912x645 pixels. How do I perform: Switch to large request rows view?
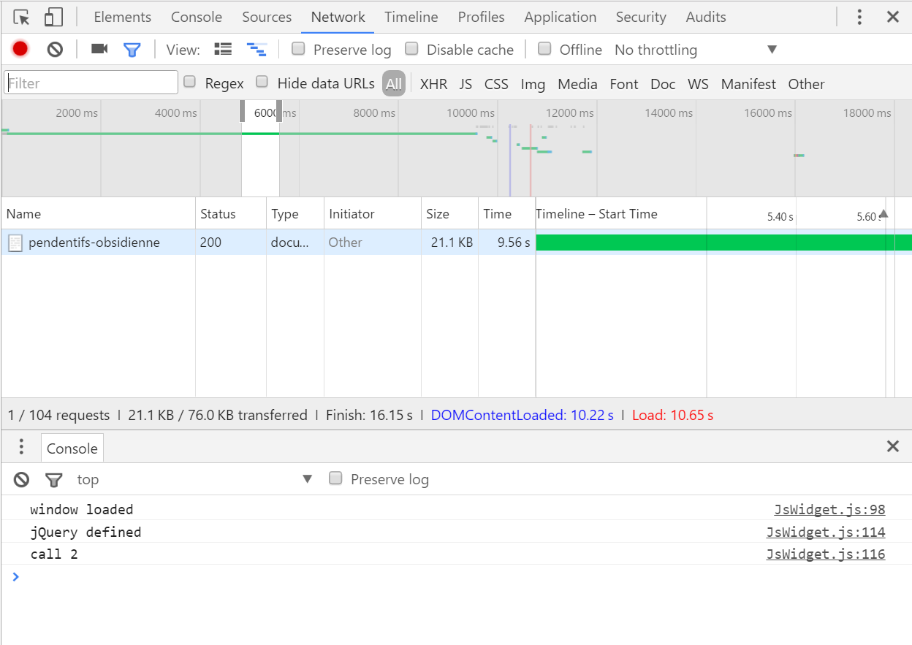point(223,49)
